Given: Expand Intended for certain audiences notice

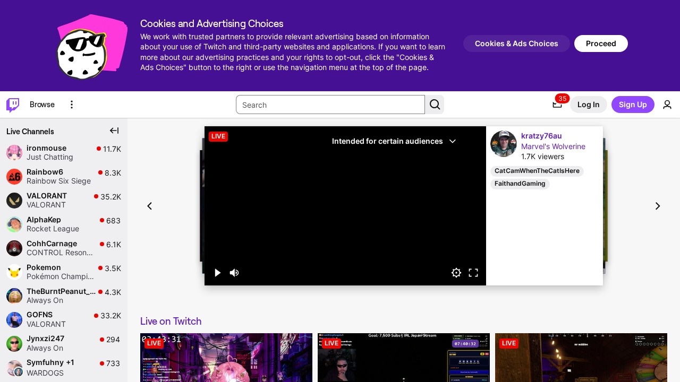Looking at the screenshot, I should pos(394,141).
